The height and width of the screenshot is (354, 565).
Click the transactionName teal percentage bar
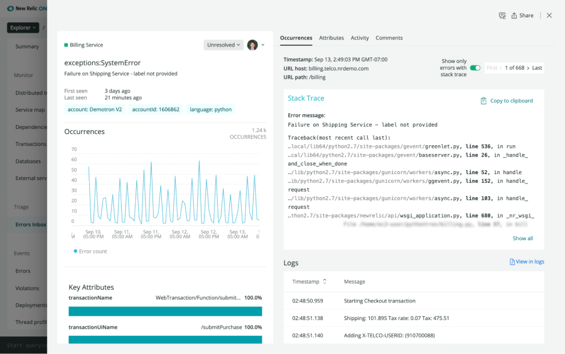pyautogui.click(x=165, y=311)
